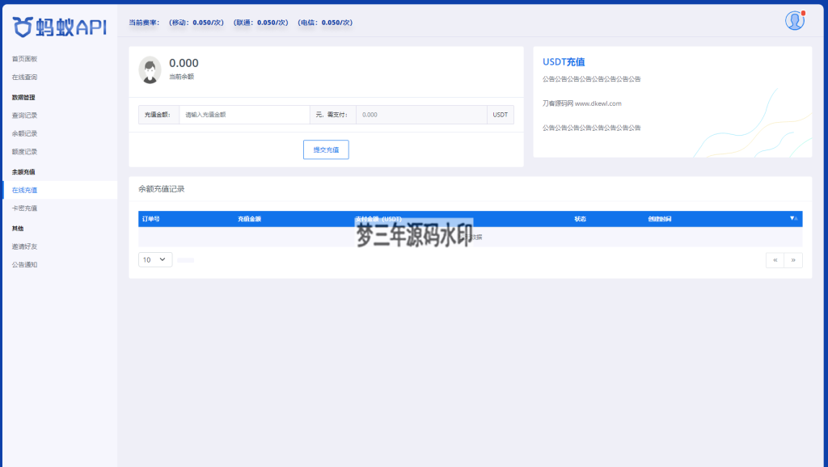Image resolution: width=828 pixels, height=467 pixels.
Task: Navigate to 查询记录 in the sidebar
Action: click(24, 116)
